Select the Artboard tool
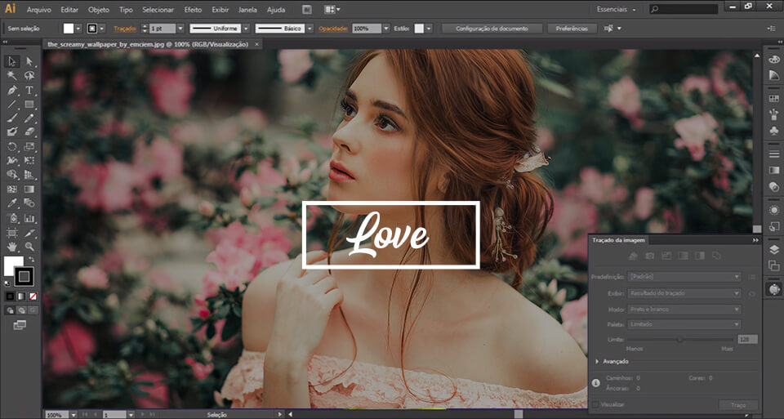784x419 pixels. tap(12, 233)
